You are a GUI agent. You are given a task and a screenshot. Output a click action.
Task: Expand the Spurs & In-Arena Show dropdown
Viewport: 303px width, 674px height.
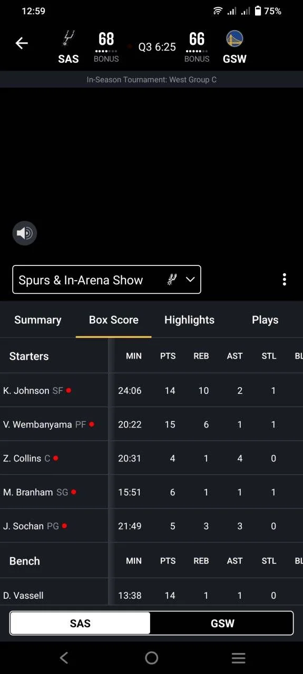click(x=106, y=280)
